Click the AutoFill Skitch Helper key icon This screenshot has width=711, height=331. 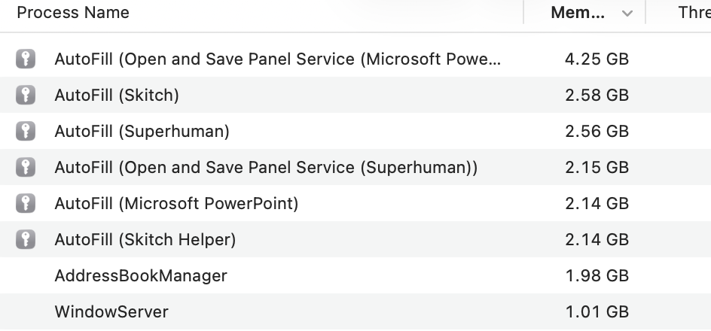(26, 240)
